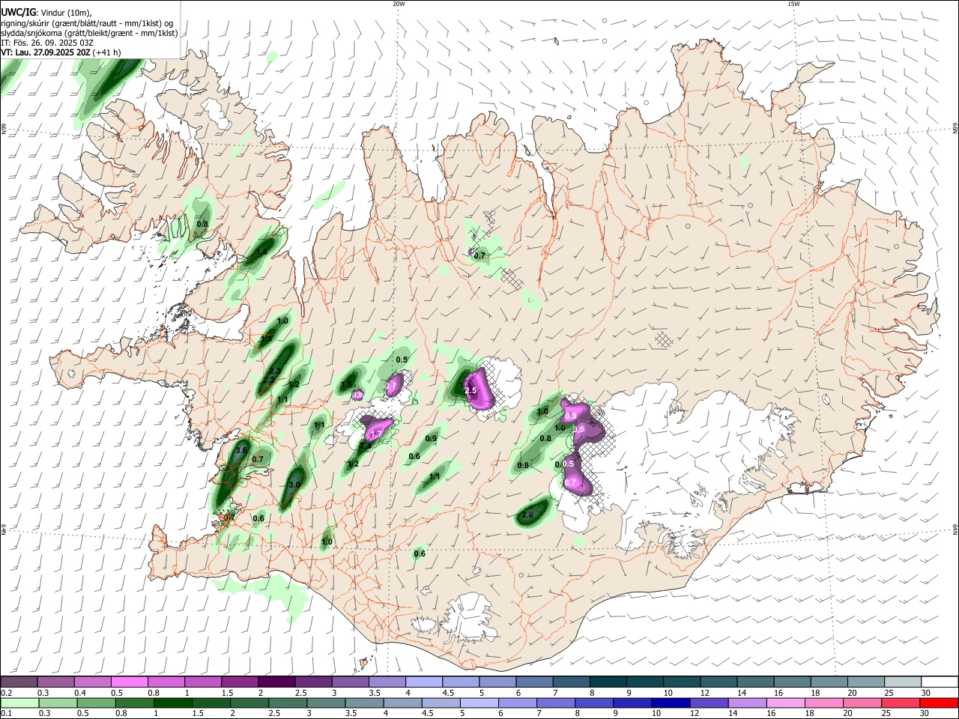Click the "0.1" label in the rain legend

[x=6, y=714]
